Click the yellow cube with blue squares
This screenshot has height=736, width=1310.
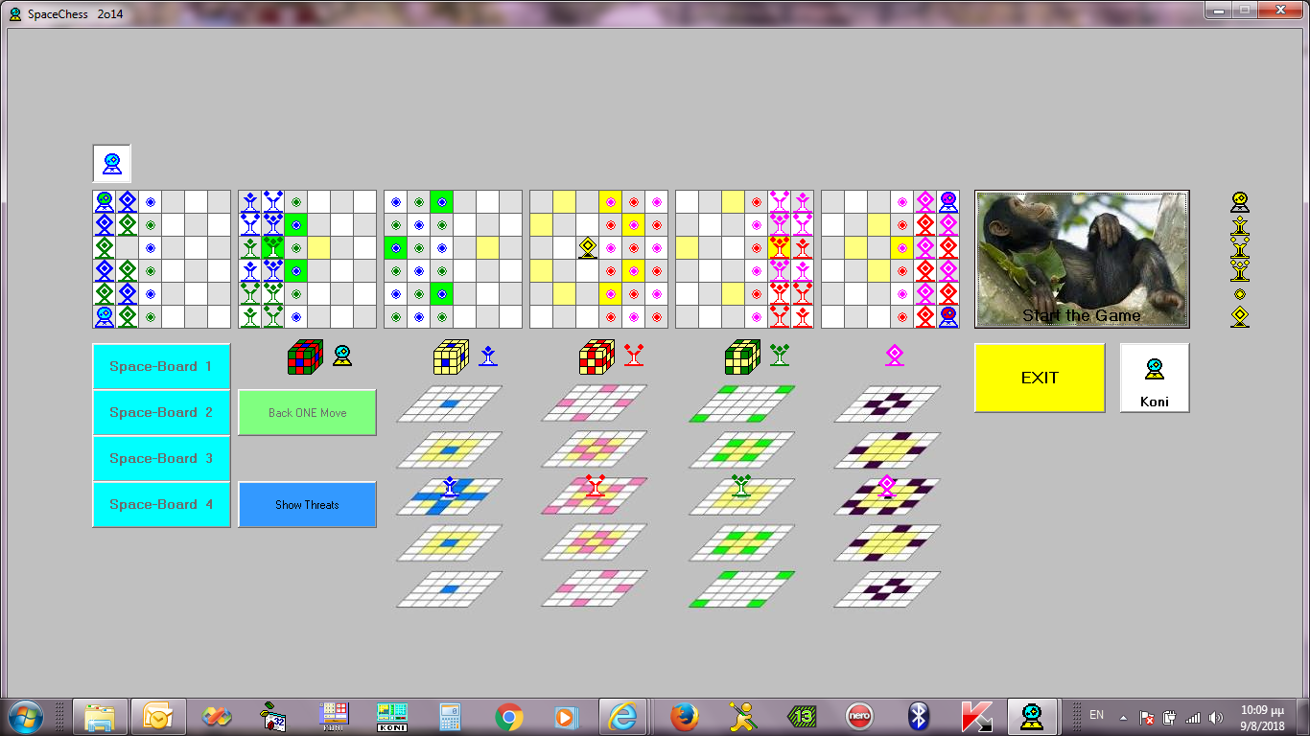tap(451, 357)
